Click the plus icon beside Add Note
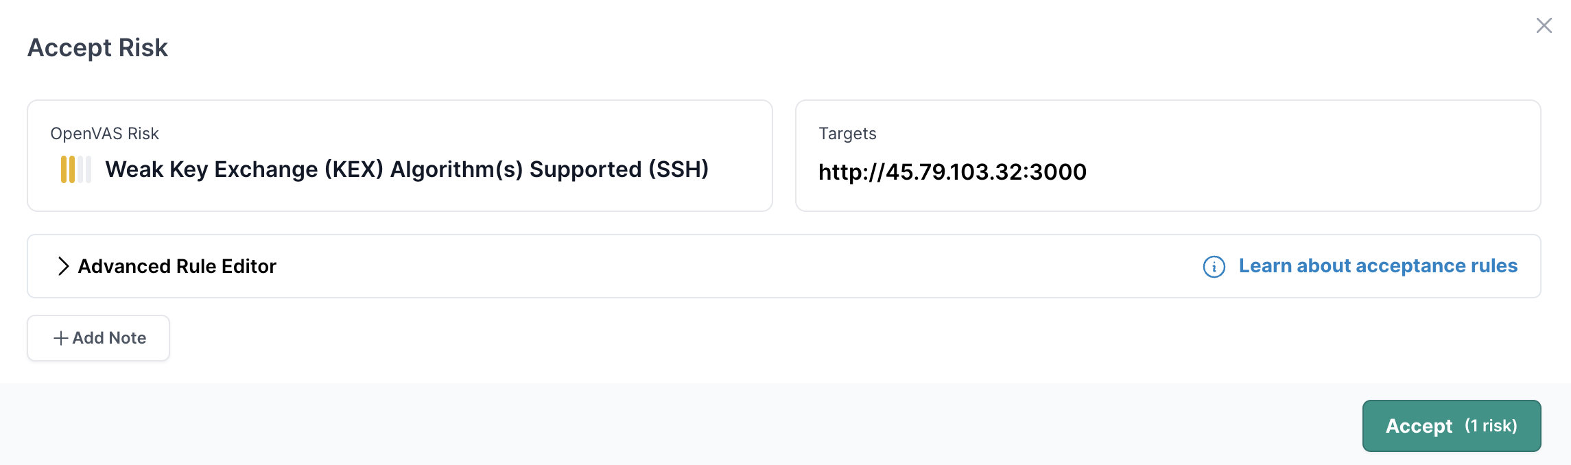The image size is (1571, 465). point(60,338)
